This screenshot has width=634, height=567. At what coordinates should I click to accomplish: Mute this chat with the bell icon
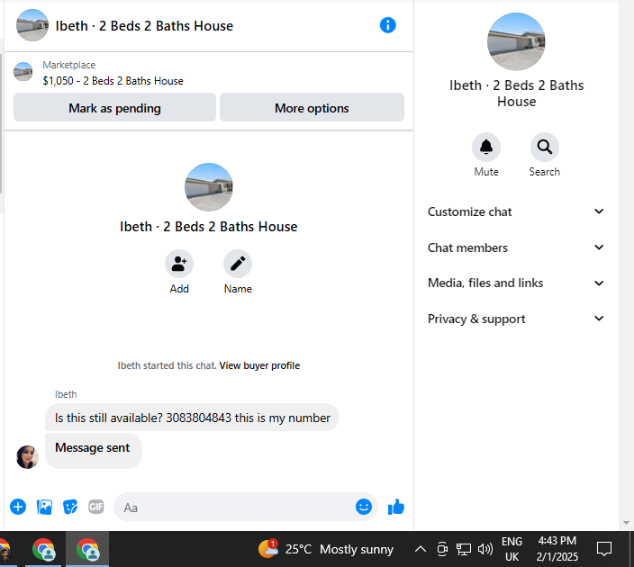coord(486,147)
